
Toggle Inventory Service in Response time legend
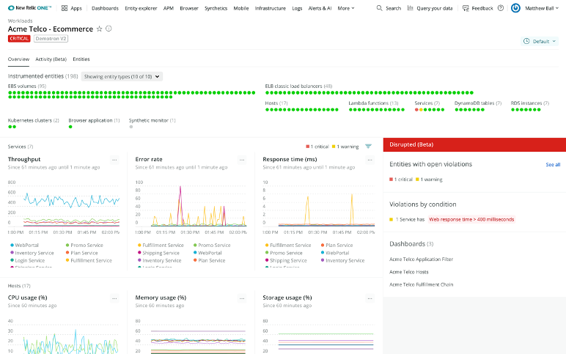click(342, 260)
